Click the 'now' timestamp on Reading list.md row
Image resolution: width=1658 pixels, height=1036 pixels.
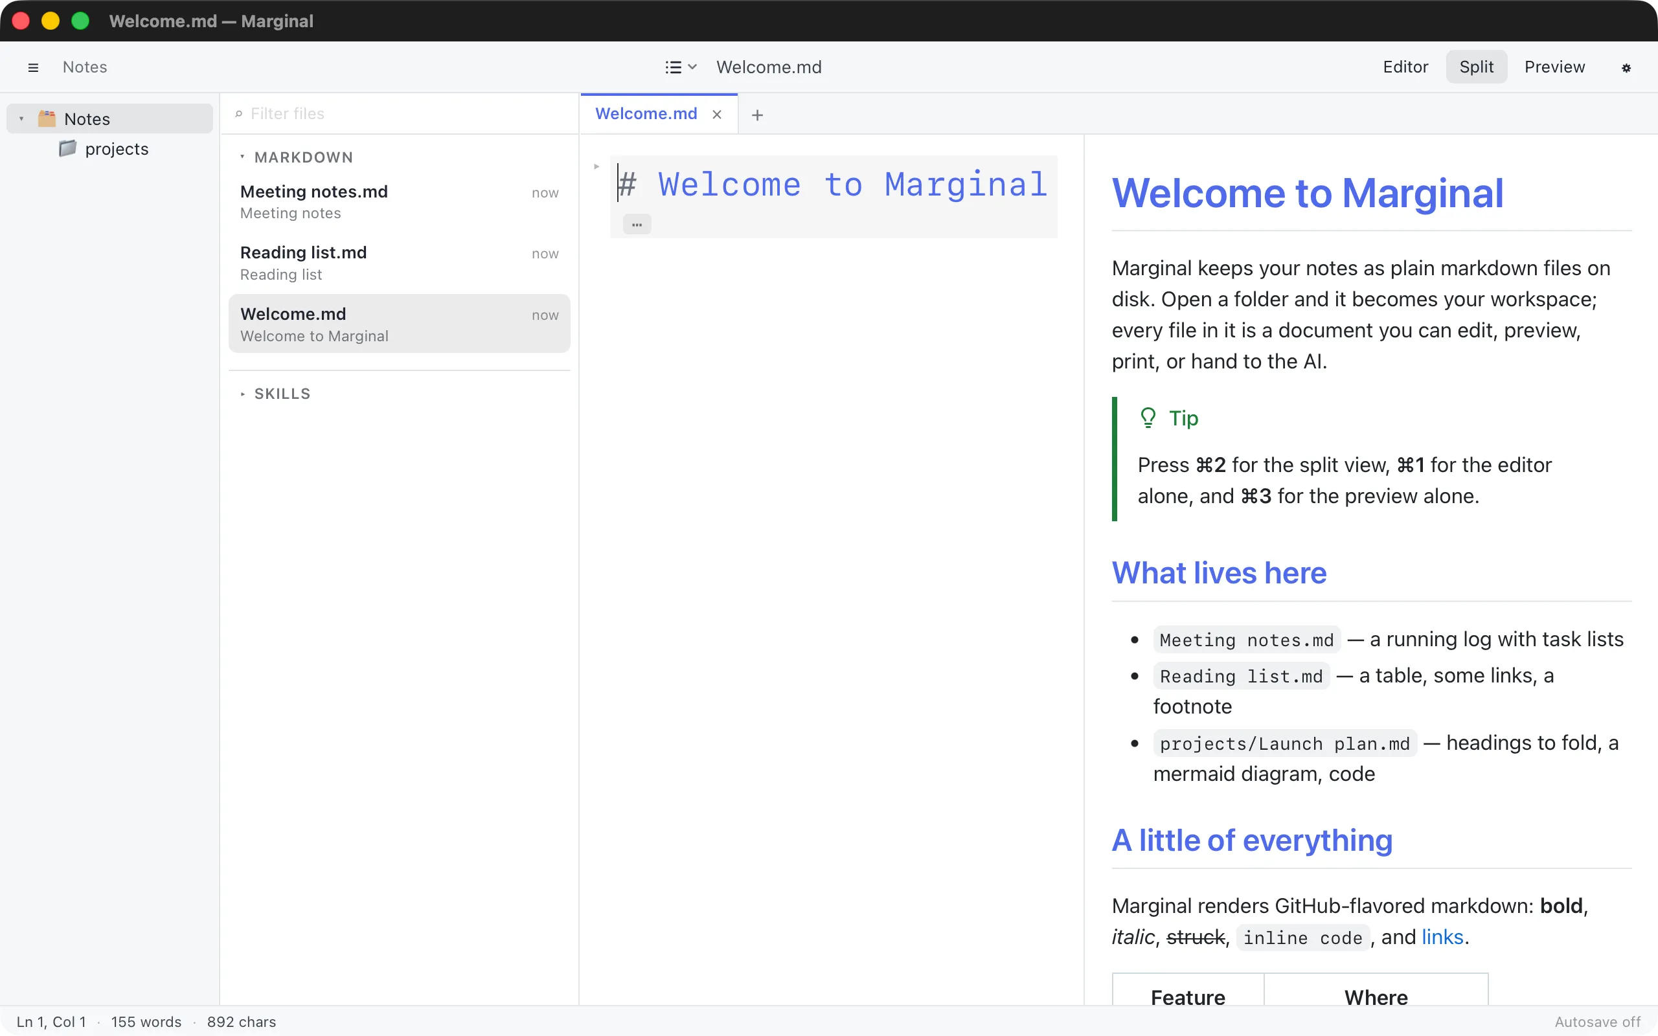point(545,254)
